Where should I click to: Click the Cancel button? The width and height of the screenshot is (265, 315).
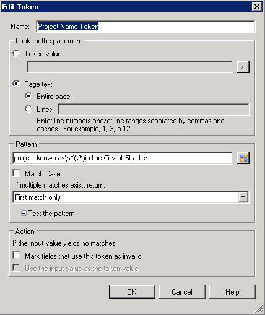tap(182, 291)
